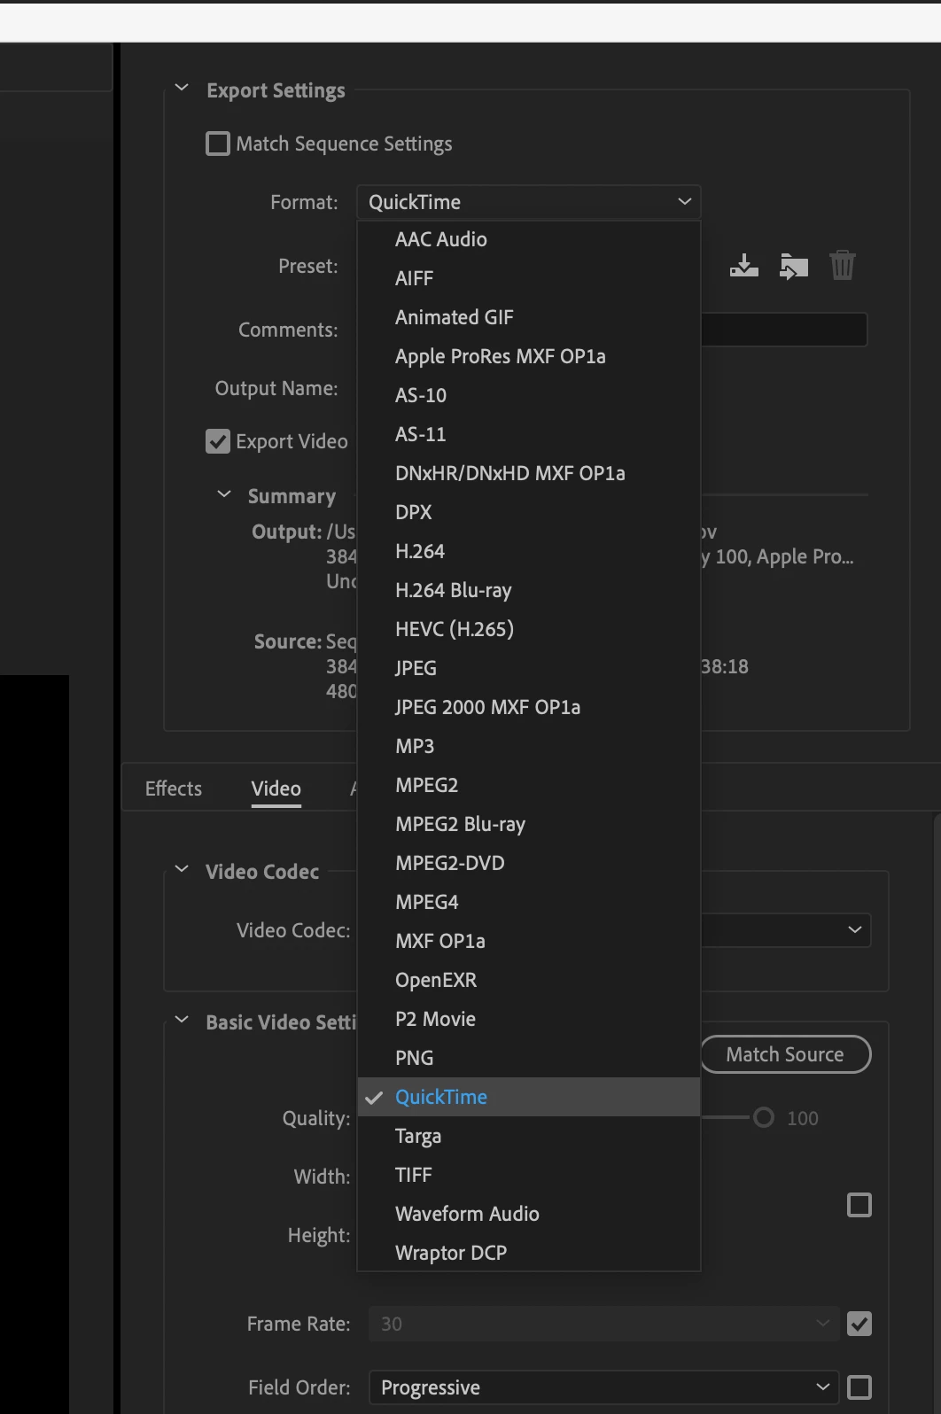Uncheck the Export Video checkbox
The image size is (941, 1414).
pyautogui.click(x=218, y=441)
